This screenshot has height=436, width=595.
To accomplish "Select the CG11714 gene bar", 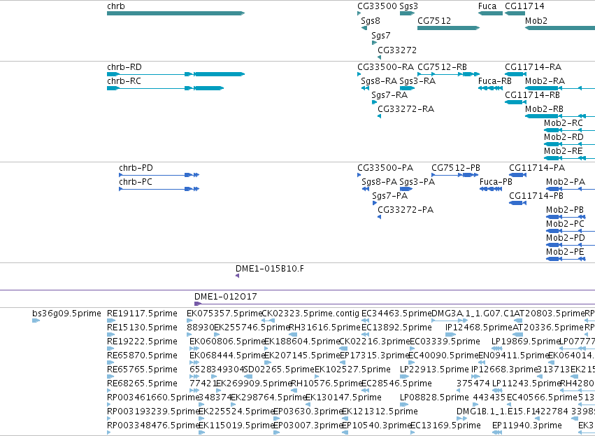I will (x=515, y=13).
